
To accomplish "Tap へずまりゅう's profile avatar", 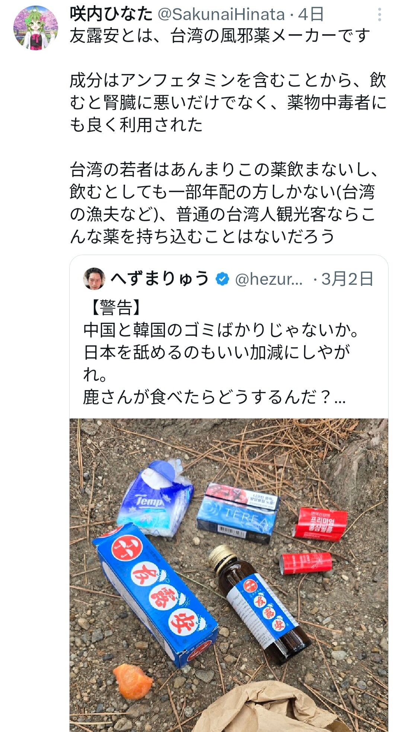I will (94, 279).
